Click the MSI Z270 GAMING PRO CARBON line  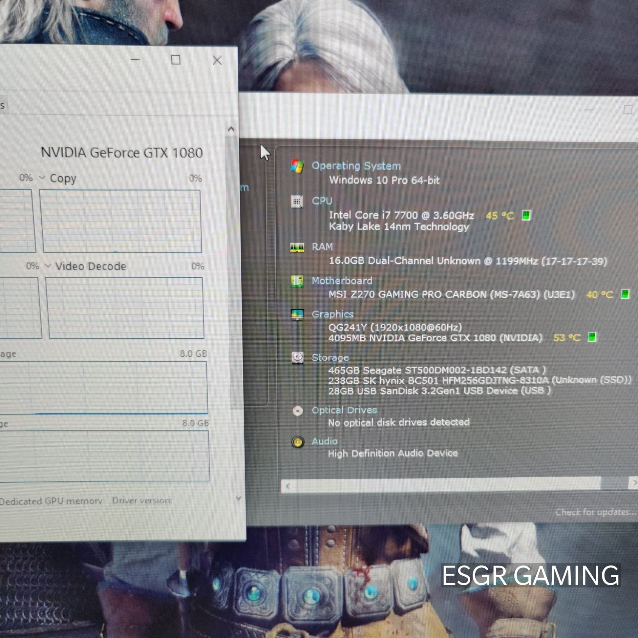451,294
